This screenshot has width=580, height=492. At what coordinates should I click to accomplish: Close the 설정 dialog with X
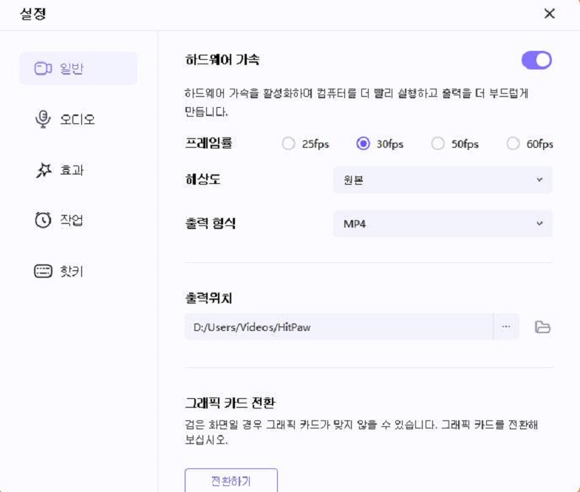[549, 13]
